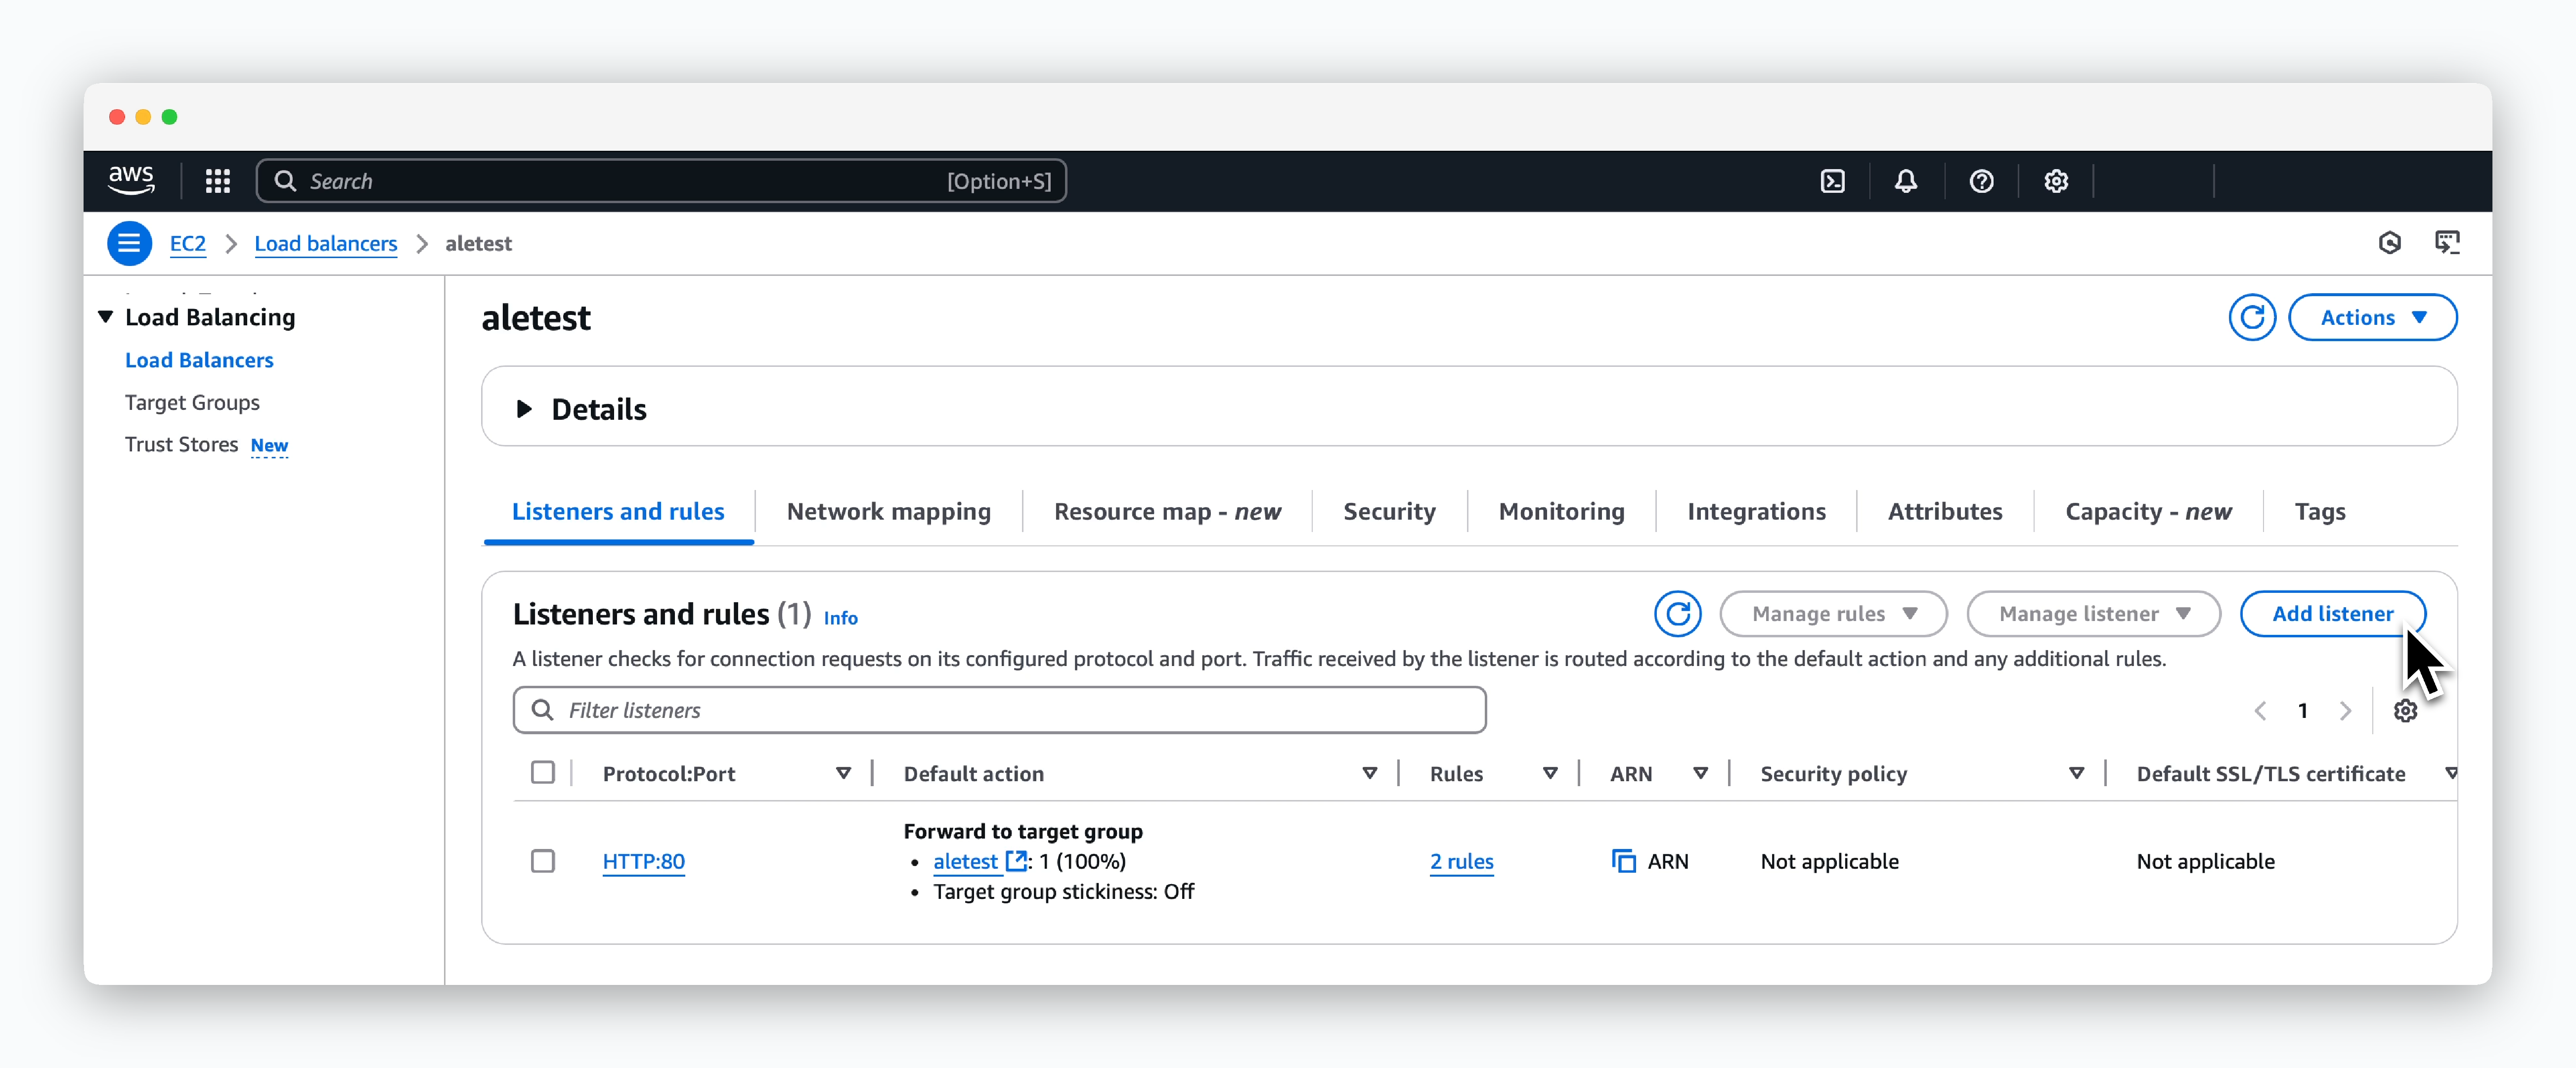Sort by Default action column
This screenshot has height=1068, width=2576.
[x=1369, y=774]
